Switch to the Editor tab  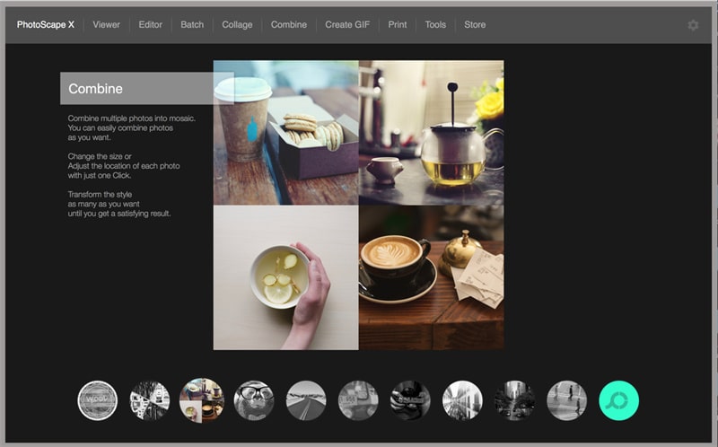pos(150,25)
